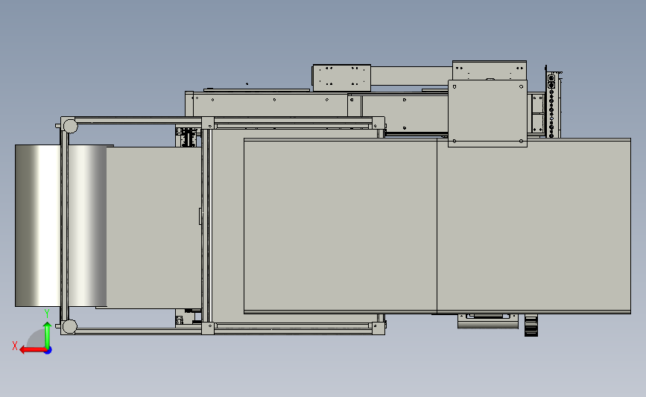Select the upper round corner roller of the frame

click(70, 126)
